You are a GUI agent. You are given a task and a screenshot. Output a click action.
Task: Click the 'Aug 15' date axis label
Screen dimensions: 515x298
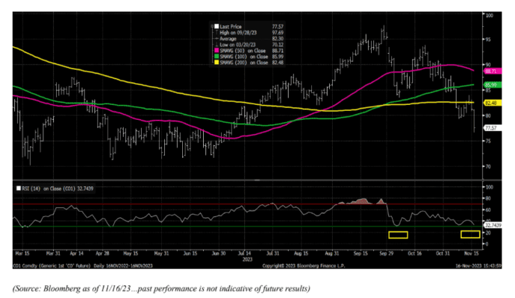click(301, 253)
